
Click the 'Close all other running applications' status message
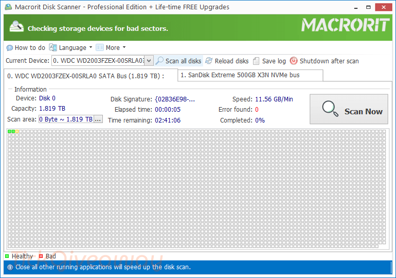pyautogui.click(x=103, y=267)
